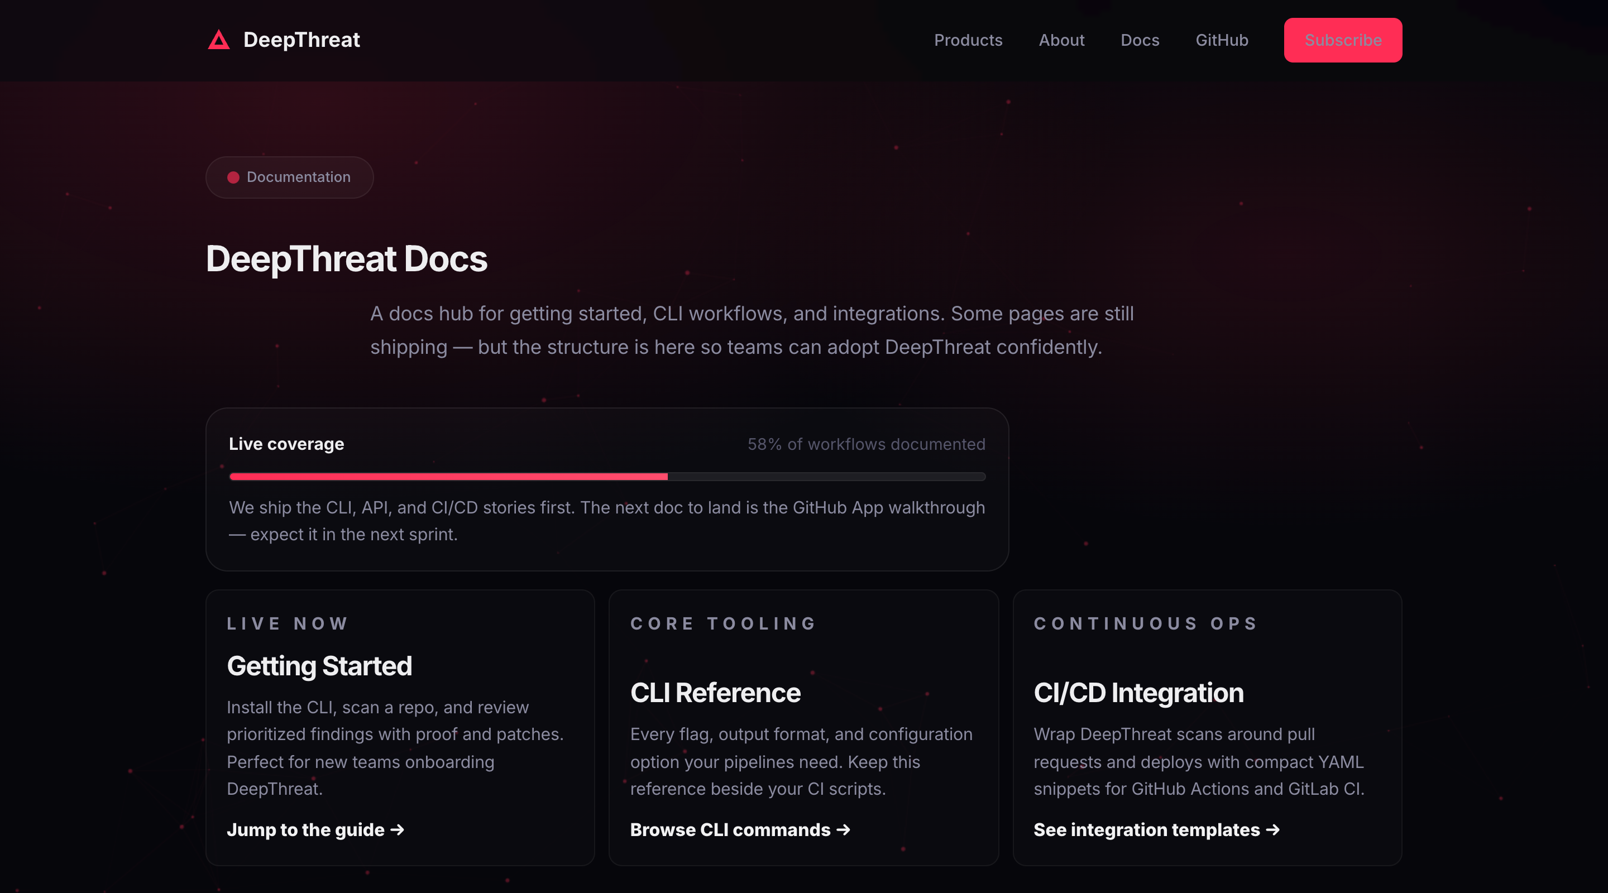Open the Browse CLI commands link
The width and height of the screenshot is (1608, 893).
730,830
